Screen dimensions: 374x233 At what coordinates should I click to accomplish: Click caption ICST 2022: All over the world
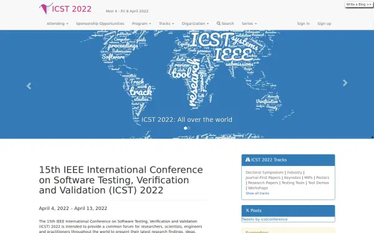(x=187, y=119)
